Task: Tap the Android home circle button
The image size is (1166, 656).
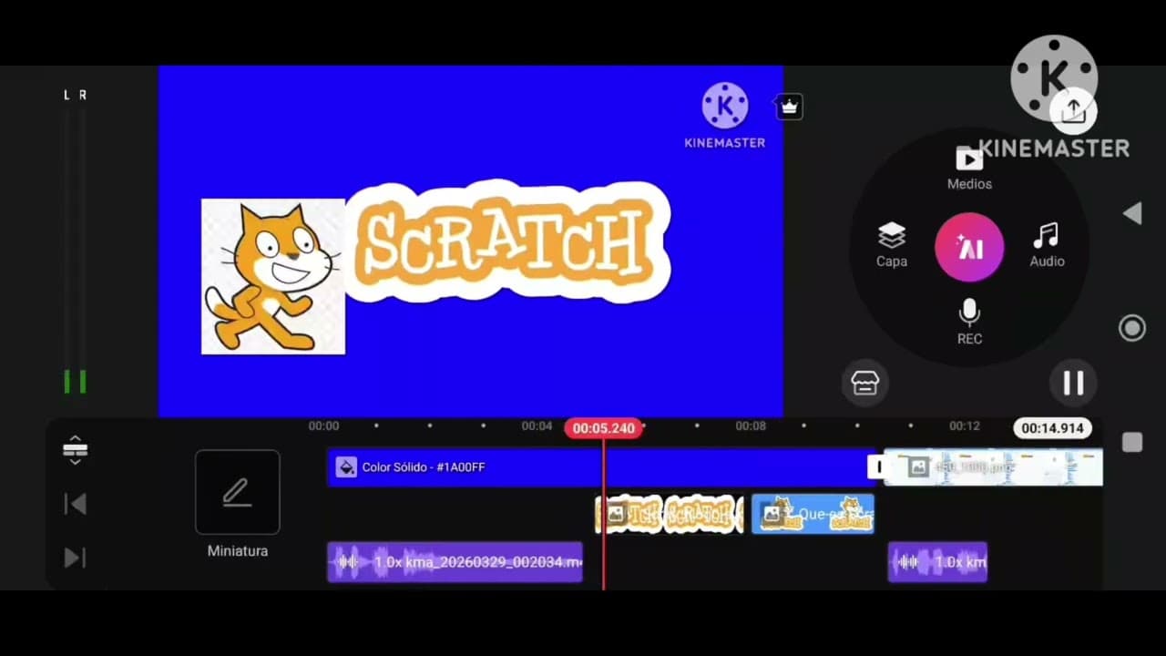Action: point(1132,328)
